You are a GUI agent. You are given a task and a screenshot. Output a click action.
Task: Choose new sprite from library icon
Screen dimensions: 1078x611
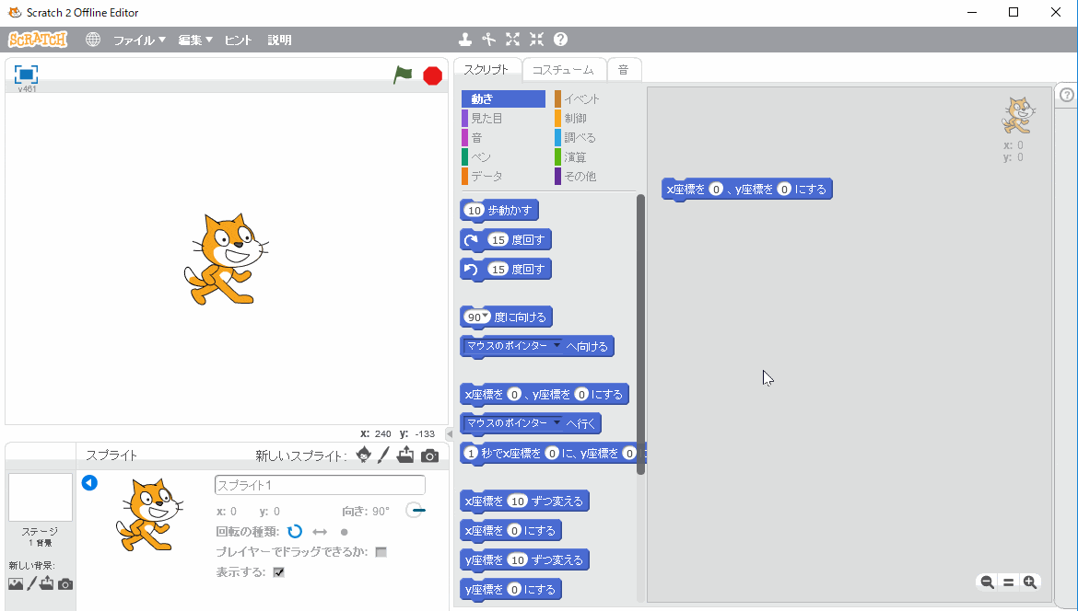click(x=364, y=455)
